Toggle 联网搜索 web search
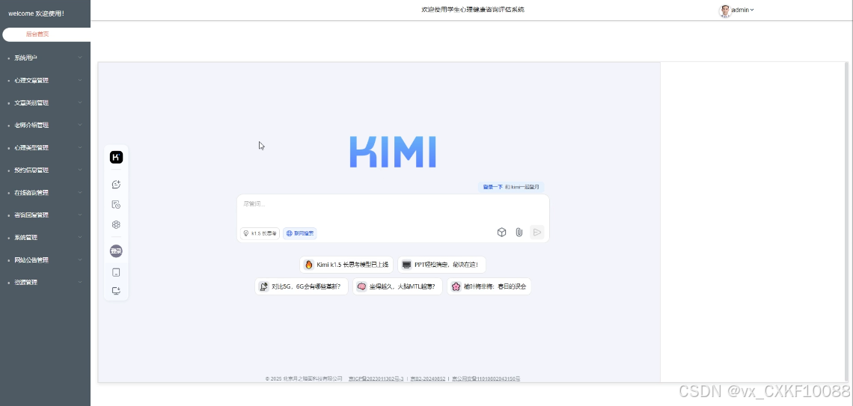Viewport: 853px width, 406px height. (x=300, y=233)
